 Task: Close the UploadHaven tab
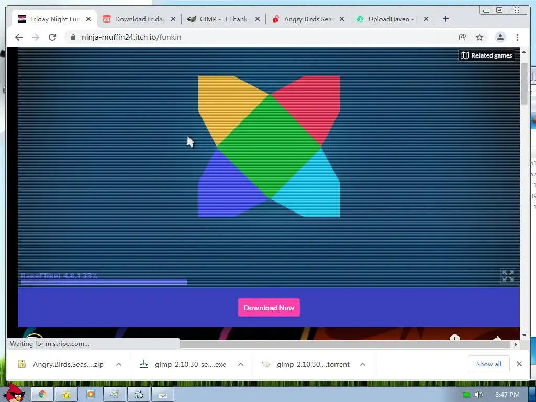[426, 19]
